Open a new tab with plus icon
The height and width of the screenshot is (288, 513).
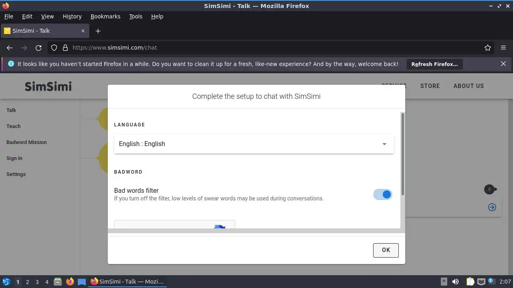98,31
